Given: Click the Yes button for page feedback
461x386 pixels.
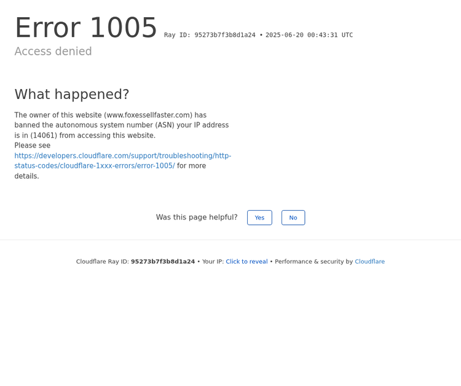Looking at the screenshot, I should point(259,218).
